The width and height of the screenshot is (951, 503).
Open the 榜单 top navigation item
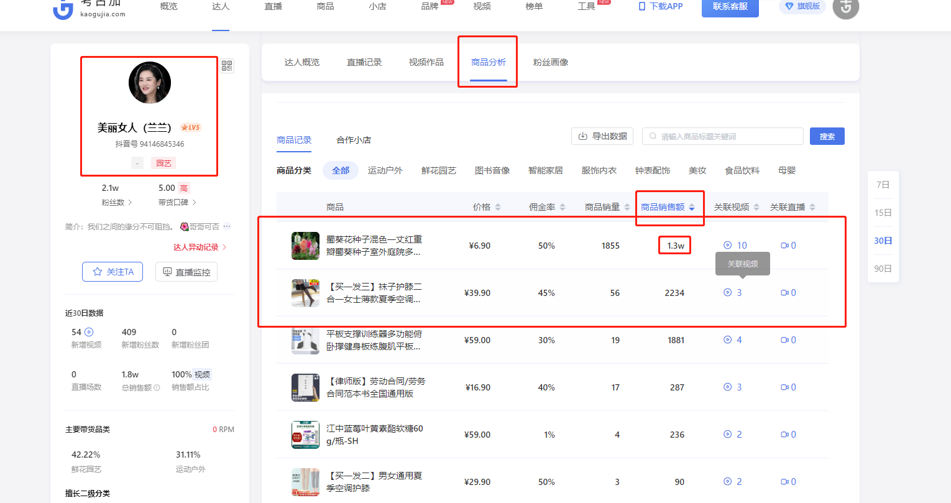534,6
